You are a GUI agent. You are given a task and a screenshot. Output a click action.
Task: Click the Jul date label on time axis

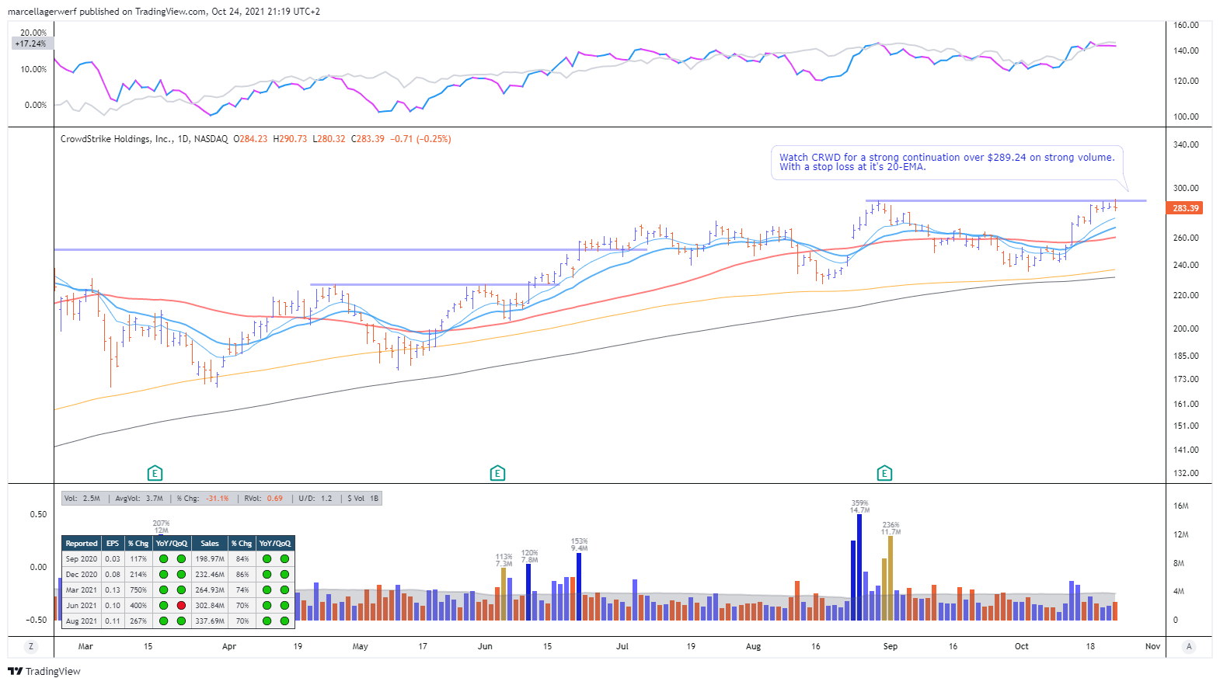[x=622, y=646]
